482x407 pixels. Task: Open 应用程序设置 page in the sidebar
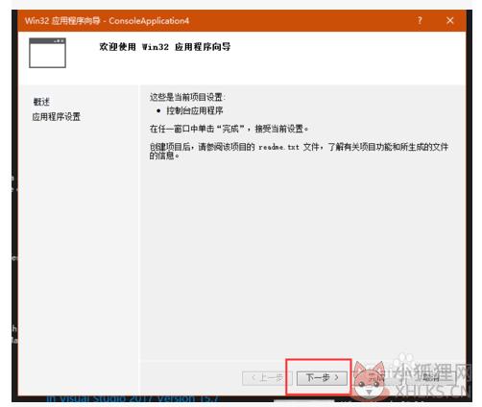pyautogui.click(x=57, y=116)
